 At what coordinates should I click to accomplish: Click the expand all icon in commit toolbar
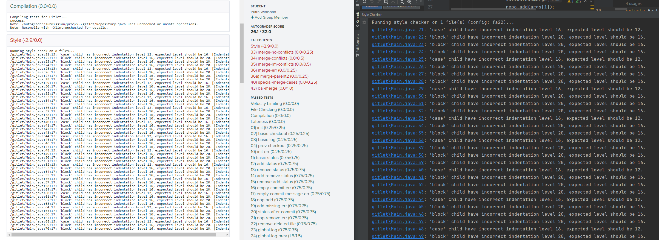pyautogui.click(x=416, y=2)
